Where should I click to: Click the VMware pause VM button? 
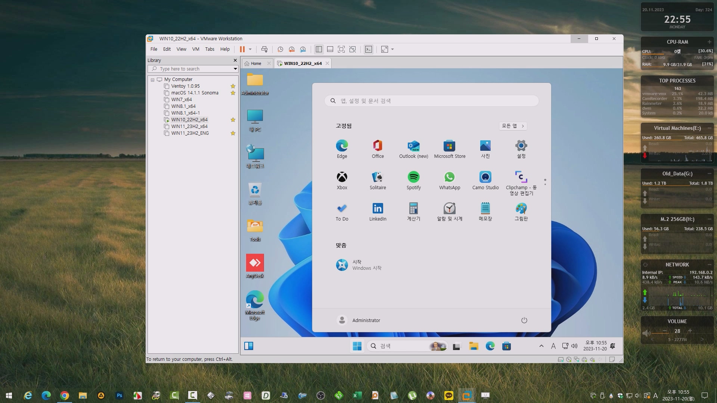[242, 49]
